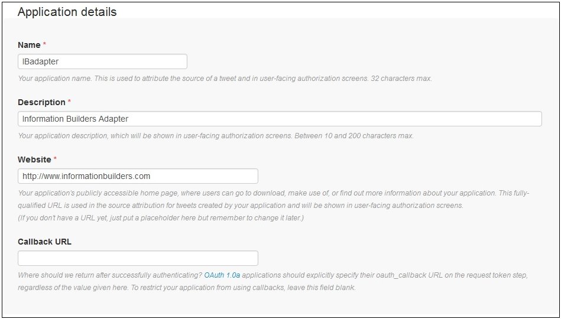Click the bold Website field label

tap(34, 159)
